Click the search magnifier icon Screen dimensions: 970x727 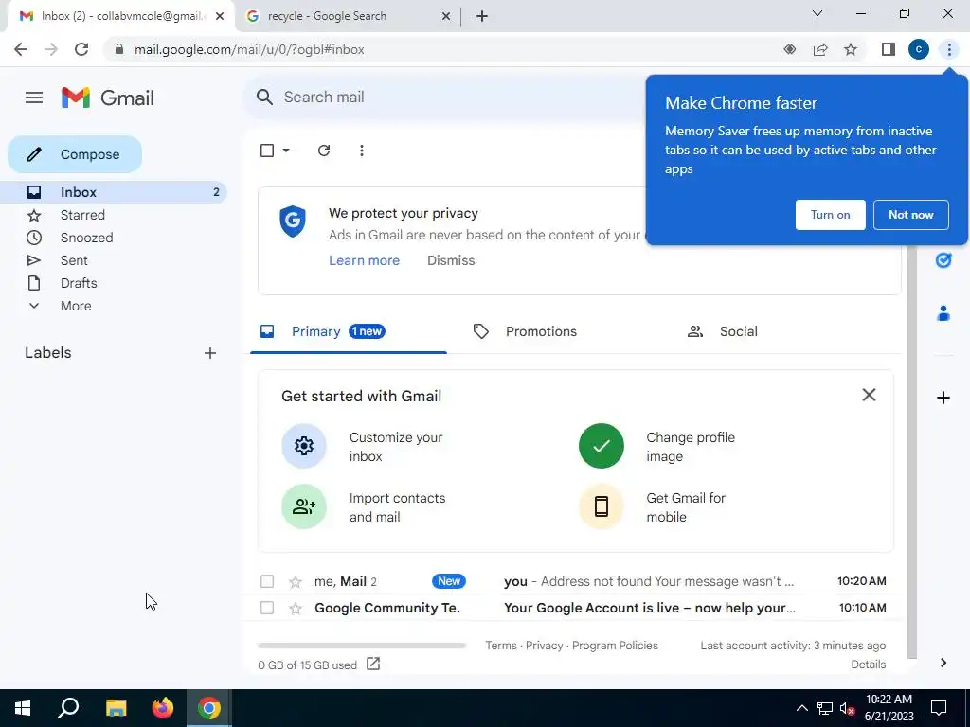(x=265, y=98)
